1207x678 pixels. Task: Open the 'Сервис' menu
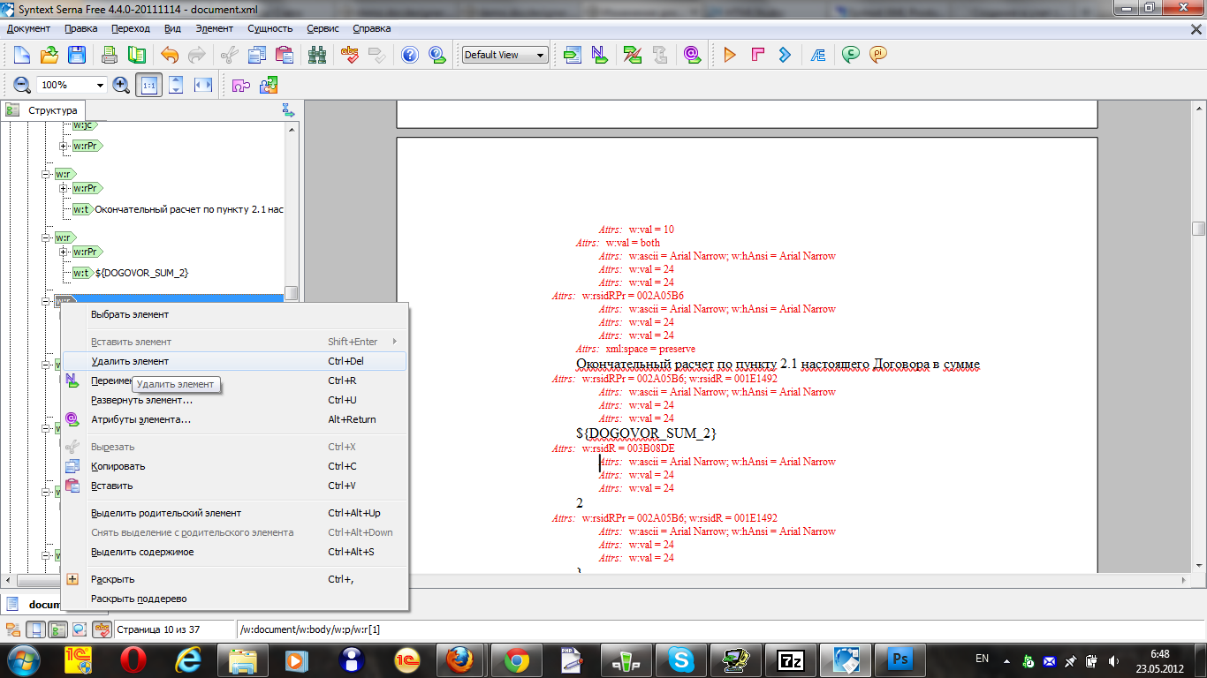point(323,28)
